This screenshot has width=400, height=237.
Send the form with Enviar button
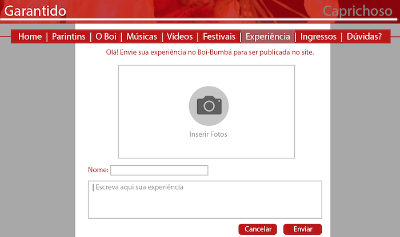[x=302, y=229]
